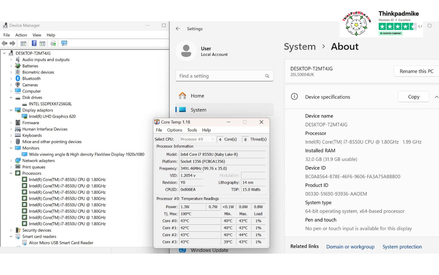Image resolution: width=439 pixels, height=275 pixels.
Task: Click the Network adapters icon in device tree
Action: tap(18, 161)
